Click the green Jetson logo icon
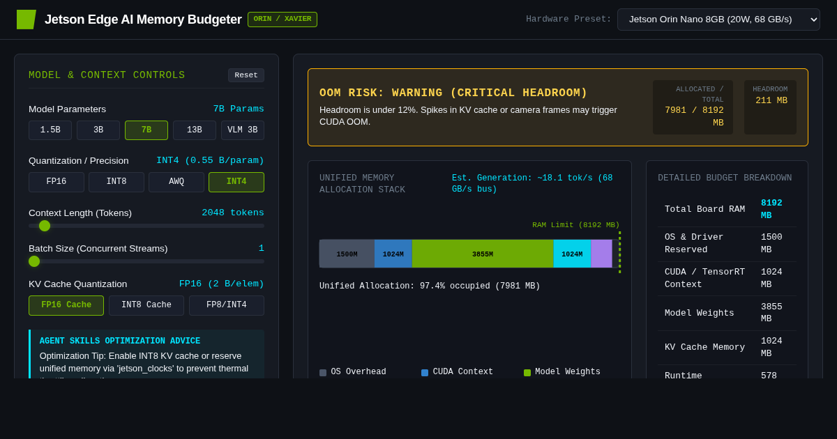 click(27, 20)
